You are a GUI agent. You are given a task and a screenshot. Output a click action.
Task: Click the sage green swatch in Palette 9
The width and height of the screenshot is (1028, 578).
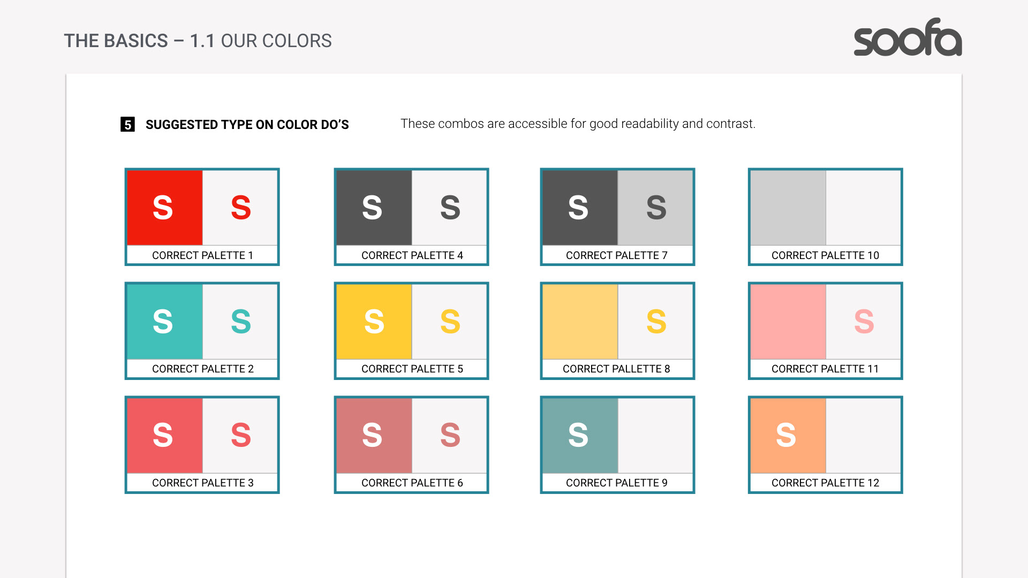(x=580, y=435)
